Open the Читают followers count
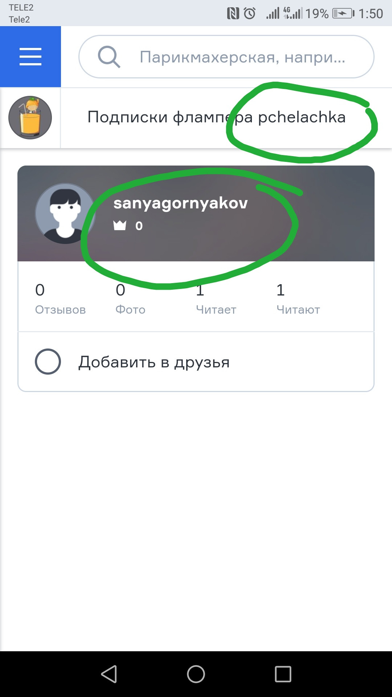Image resolution: width=392 pixels, height=697 pixels. 298,299
